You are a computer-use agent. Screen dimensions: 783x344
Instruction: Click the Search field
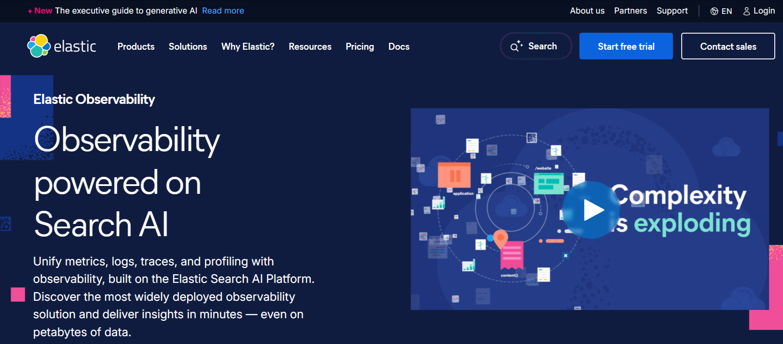(542, 46)
